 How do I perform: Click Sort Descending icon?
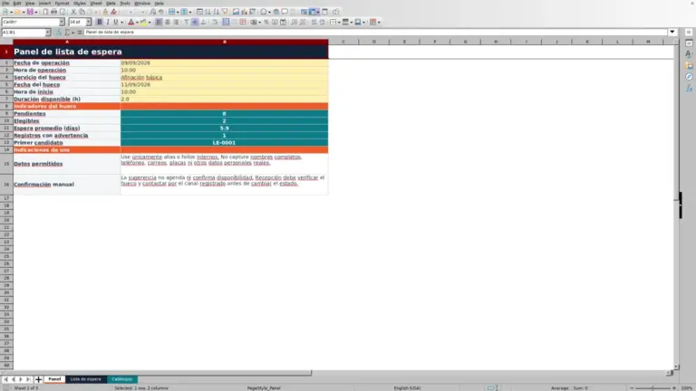click(217, 12)
